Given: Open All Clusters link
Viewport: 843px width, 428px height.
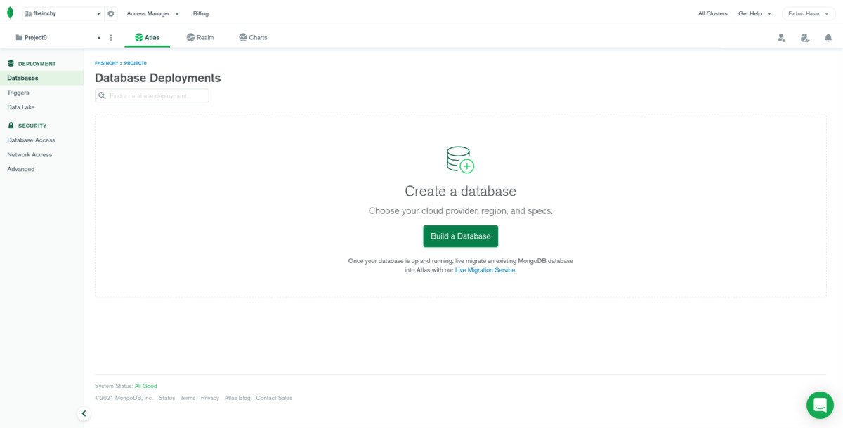Looking at the screenshot, I should (x=712, y=13).
